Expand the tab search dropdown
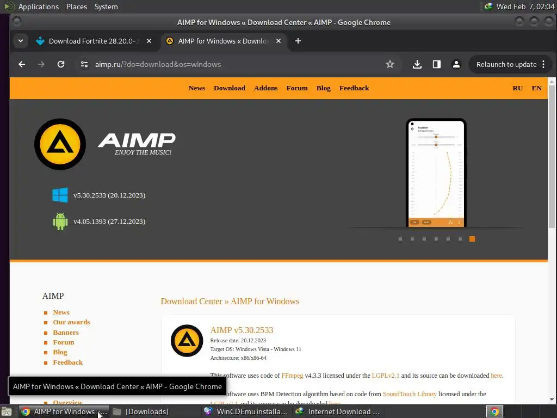 click(21, 41)
